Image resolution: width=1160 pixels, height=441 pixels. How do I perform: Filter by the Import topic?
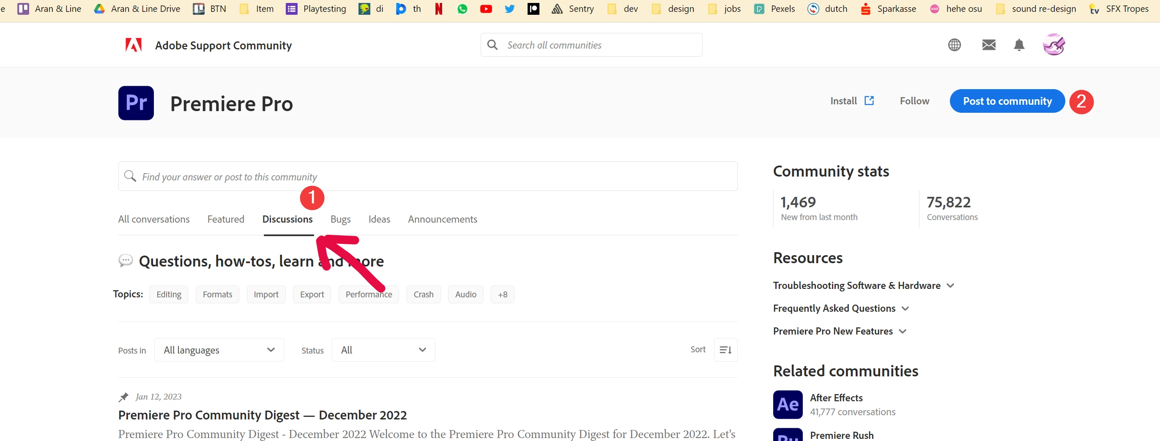[265, 294]
